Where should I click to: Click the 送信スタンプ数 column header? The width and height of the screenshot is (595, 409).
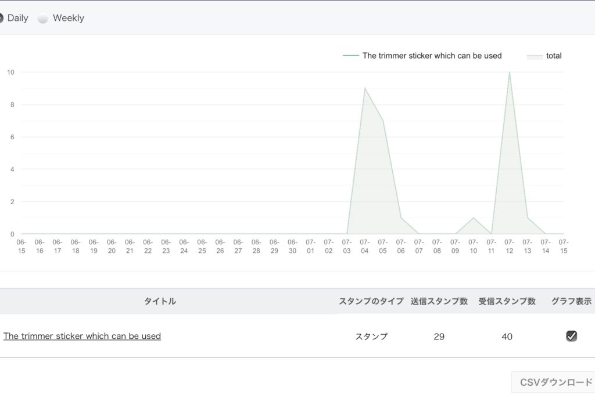(x=439, y=301)
